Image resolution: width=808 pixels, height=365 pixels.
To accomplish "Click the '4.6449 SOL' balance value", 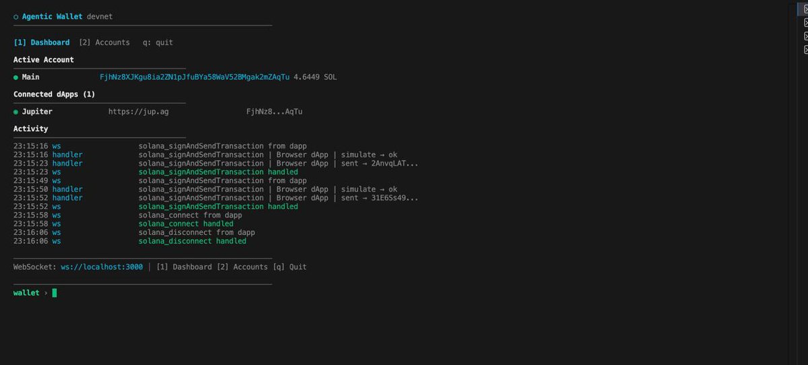I will point(315,77).
